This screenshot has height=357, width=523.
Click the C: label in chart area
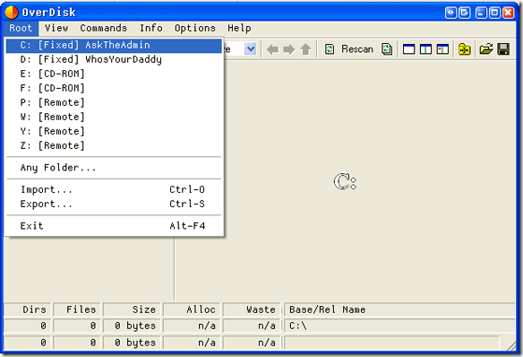coord(345,182)
